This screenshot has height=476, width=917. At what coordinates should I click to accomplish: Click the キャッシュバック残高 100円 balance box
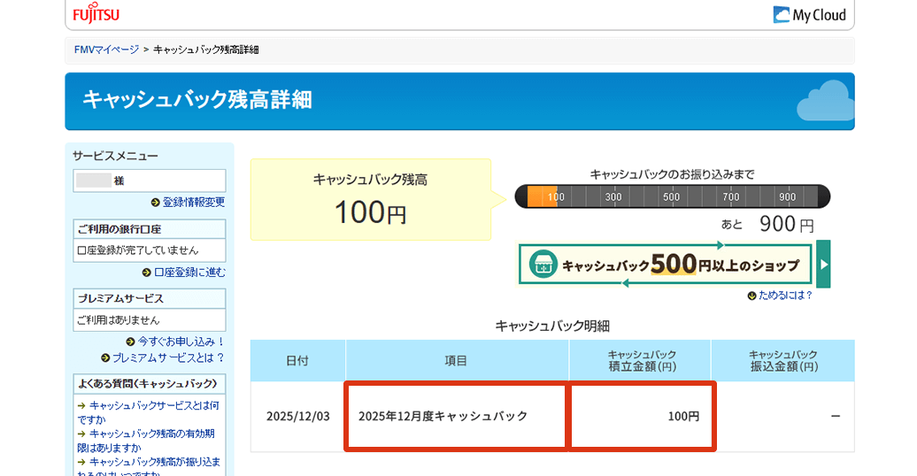(370, 199)
